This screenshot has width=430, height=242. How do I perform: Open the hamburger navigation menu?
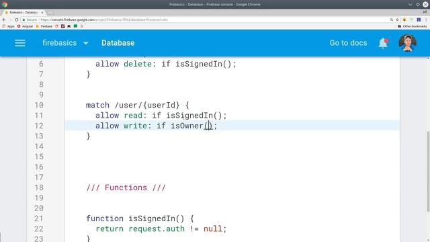[20, 43]
